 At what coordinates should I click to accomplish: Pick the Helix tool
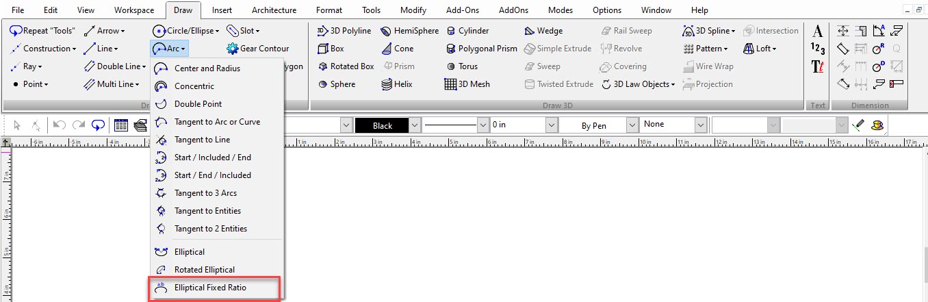click(x=397, y=84)
